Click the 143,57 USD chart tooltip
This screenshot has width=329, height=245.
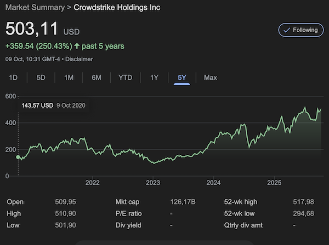pyautogui.click(x=53, y=106)
